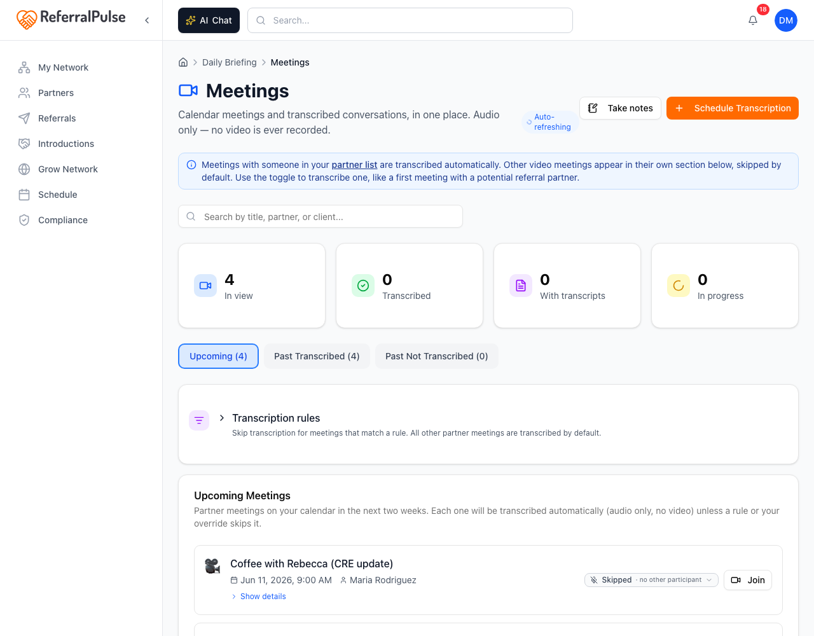
Task: Open notifications bell
Action: tap(753, 20)
